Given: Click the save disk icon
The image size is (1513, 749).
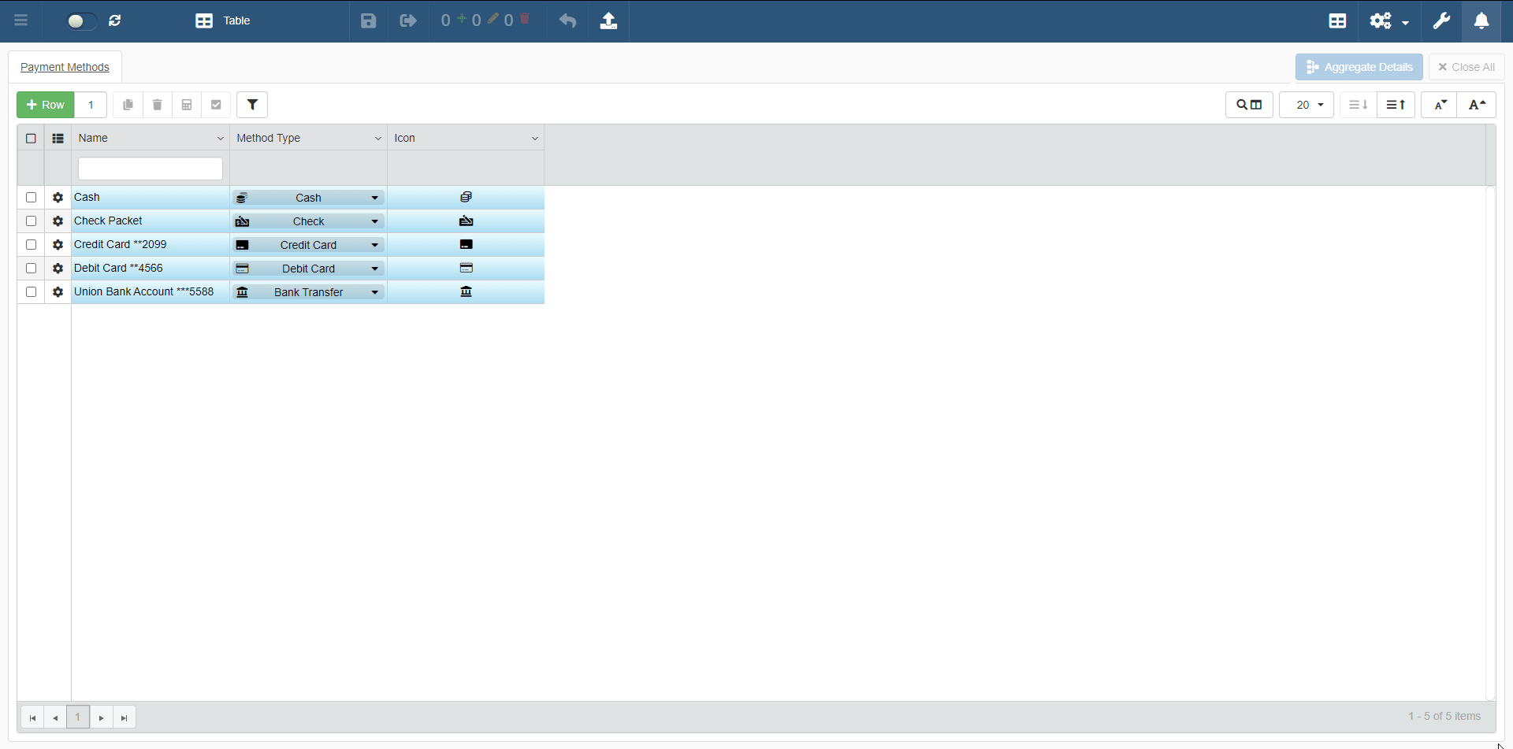Looking at the screenshot, I should coord(368,20).
